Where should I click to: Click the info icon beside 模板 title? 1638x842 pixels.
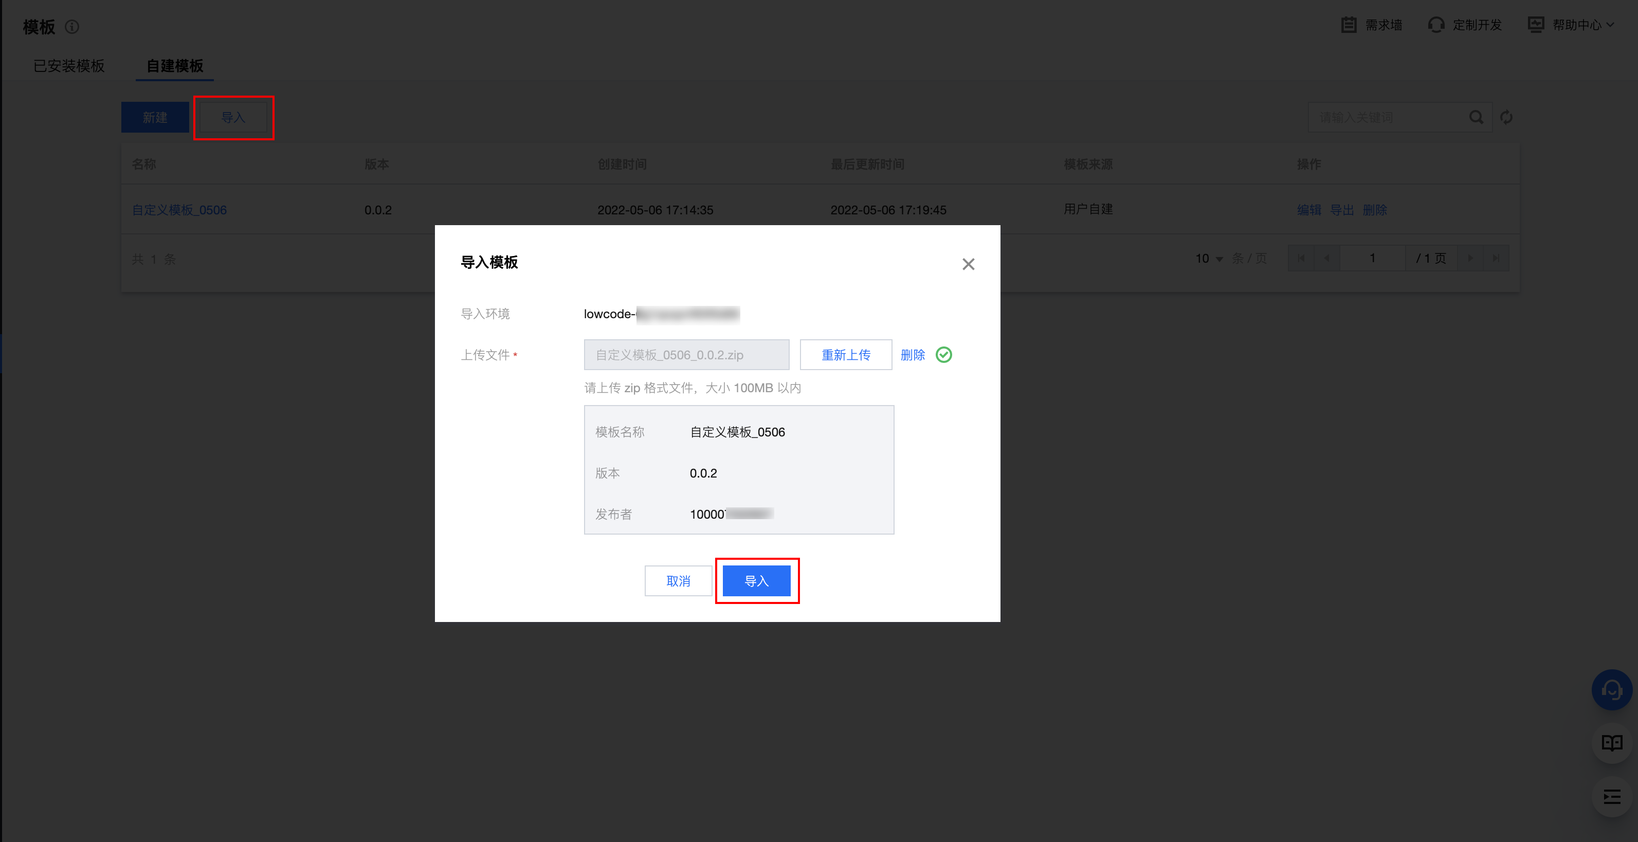(72, 27)
